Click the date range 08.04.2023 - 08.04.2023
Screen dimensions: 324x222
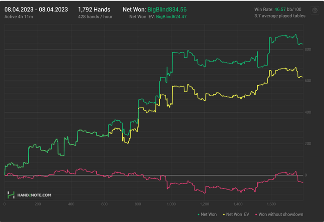(36, 10)
